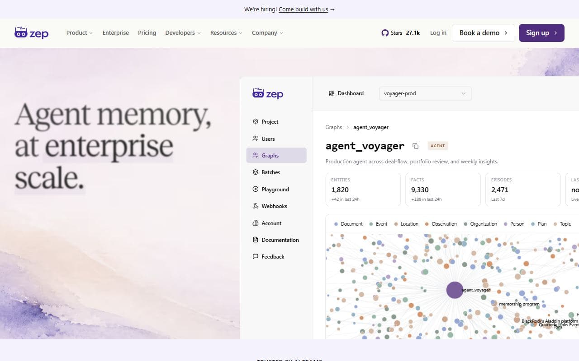The width and height of the screenshot is (579, 361).
Task: Open the Product dropdown menu
Action: point(79,33)
